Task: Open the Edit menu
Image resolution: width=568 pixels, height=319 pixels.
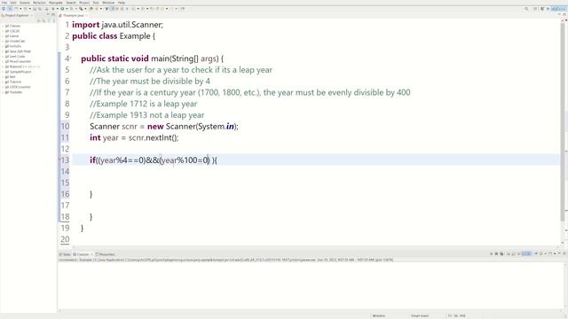Action: [13, 3]
